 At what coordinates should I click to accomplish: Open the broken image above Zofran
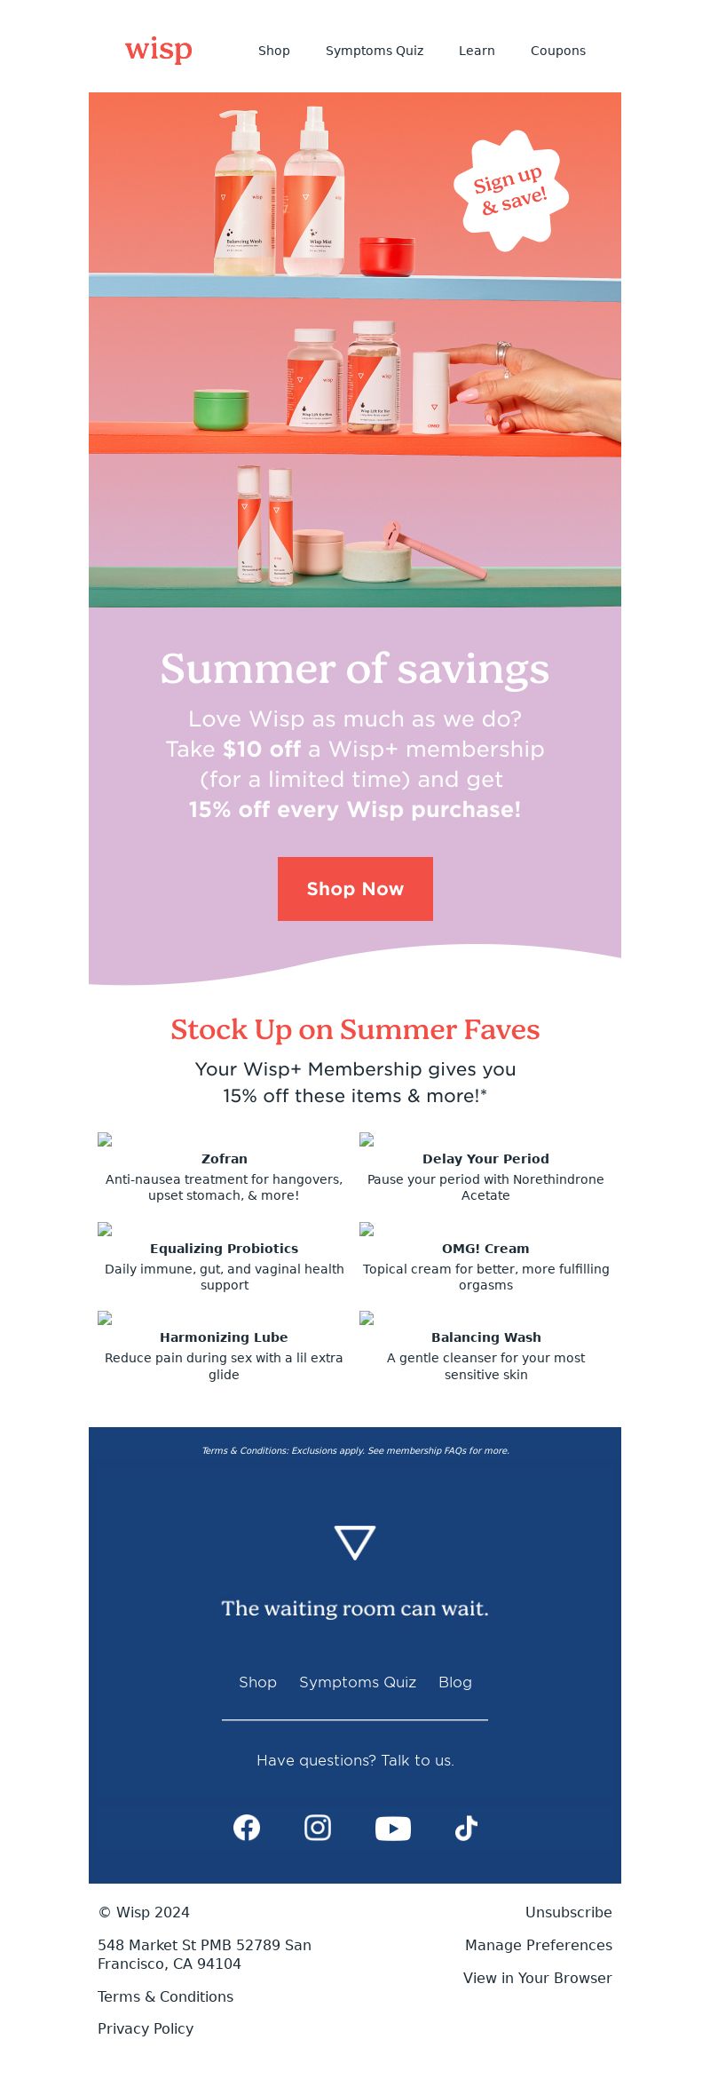point(105,1139)
